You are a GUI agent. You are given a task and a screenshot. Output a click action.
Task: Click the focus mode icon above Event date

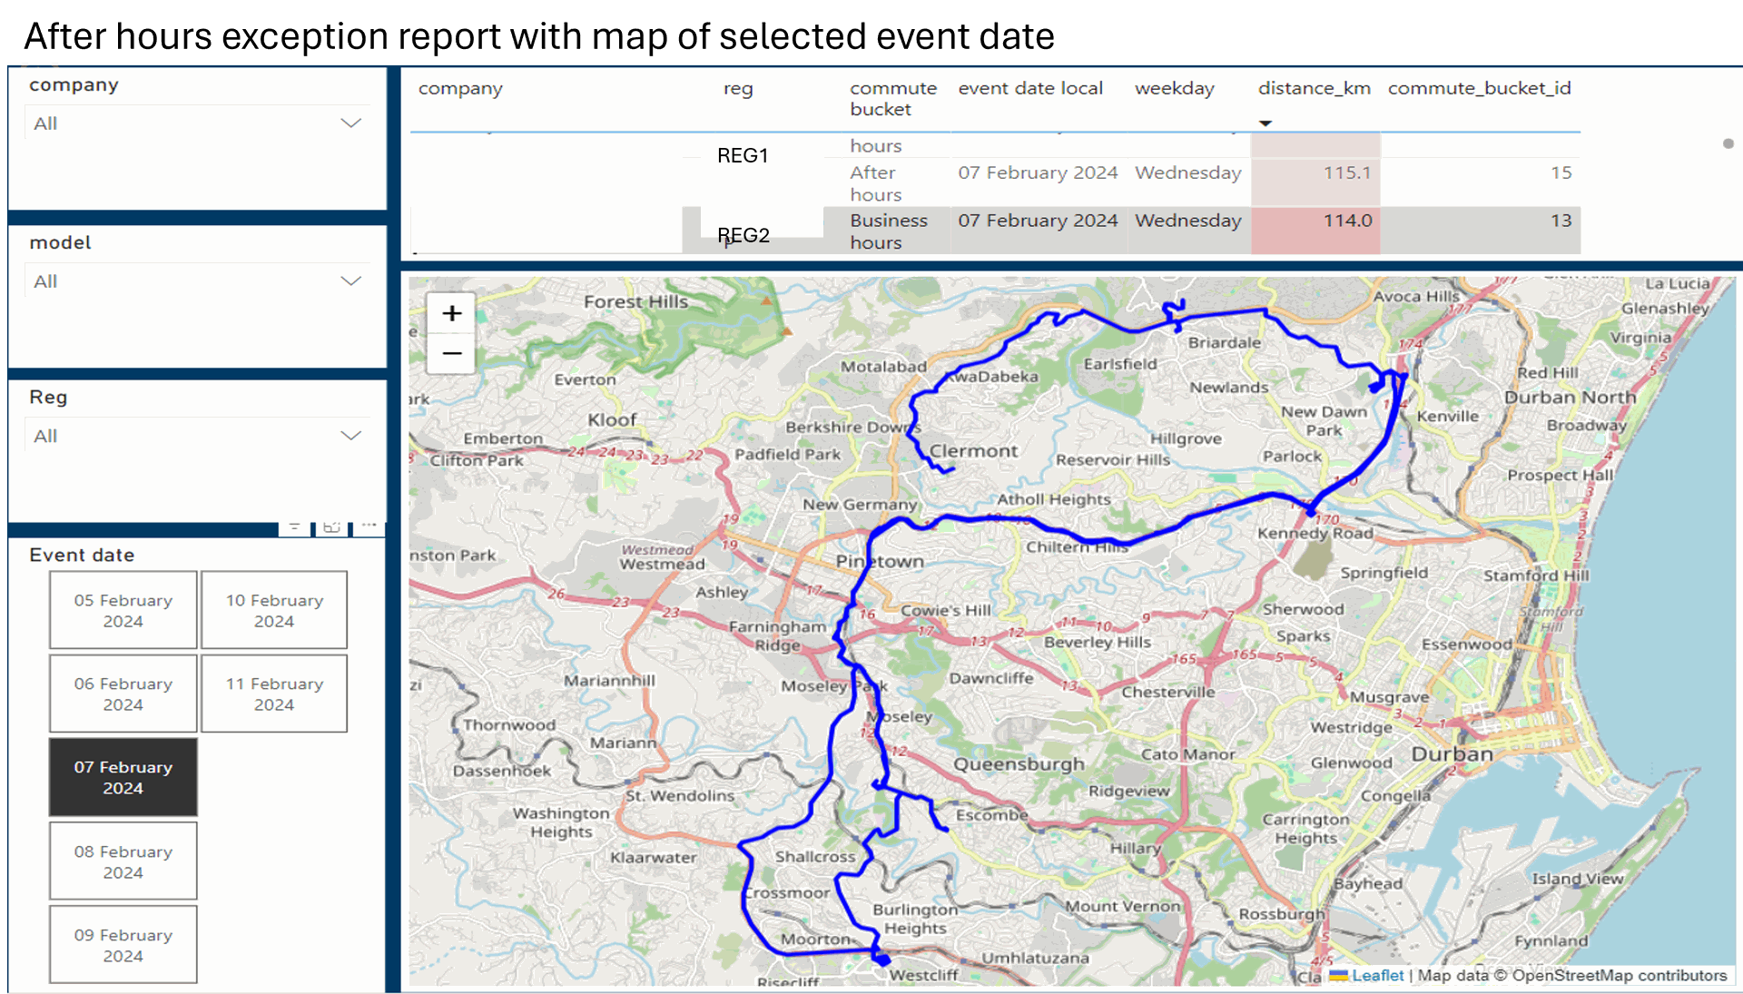(x=331, y=527)
